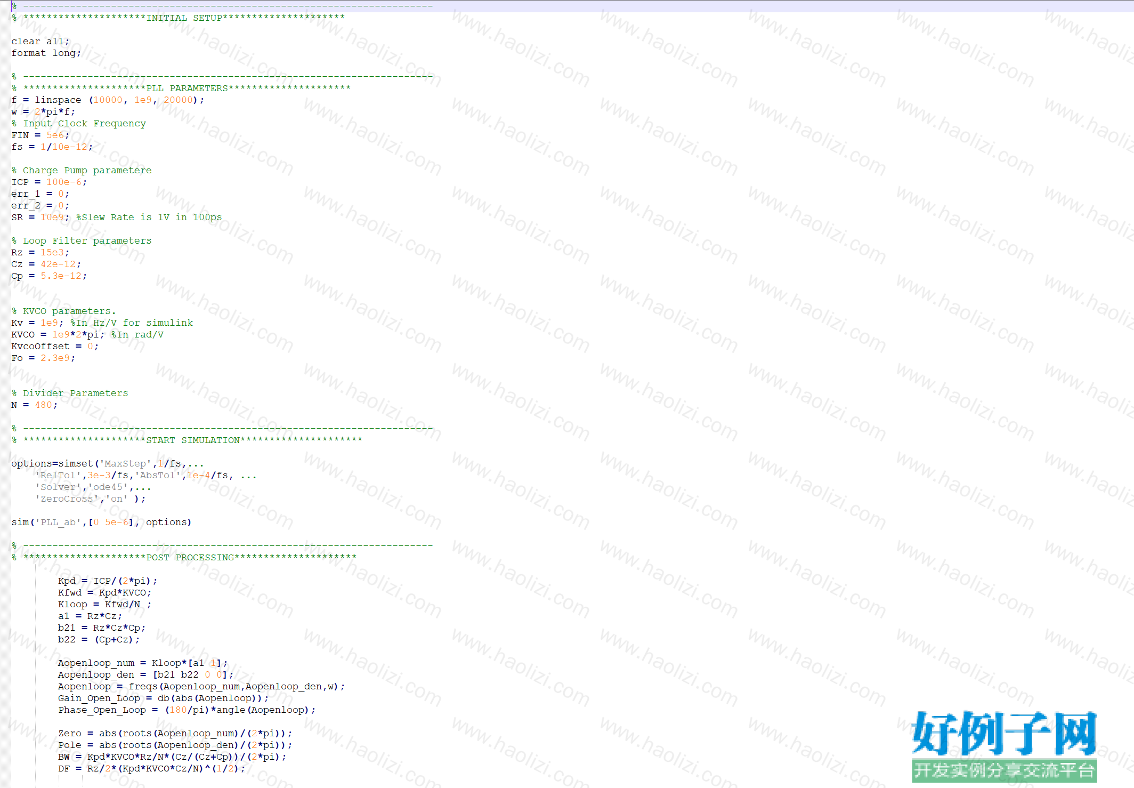Click the 'BW = Kpd*KVCO*Rz/N...' line
1134x788 pixels.
point(172,757)
